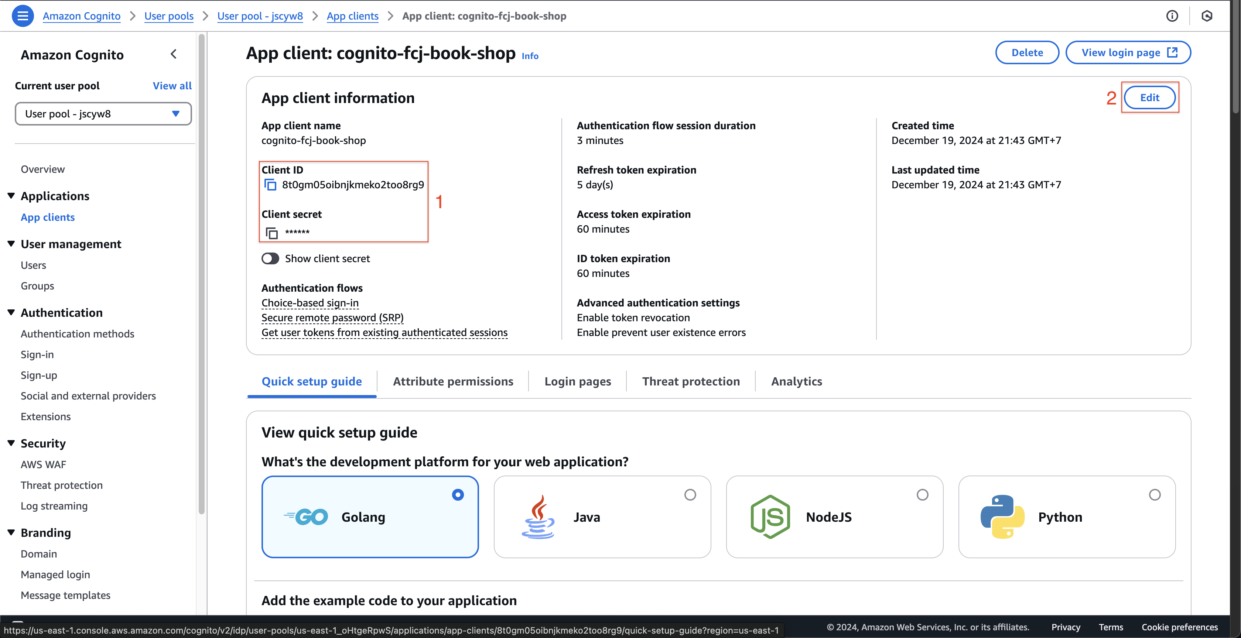The image size is (1241, 638).
Task: Click the View login page button
Action: (1128, 52)
